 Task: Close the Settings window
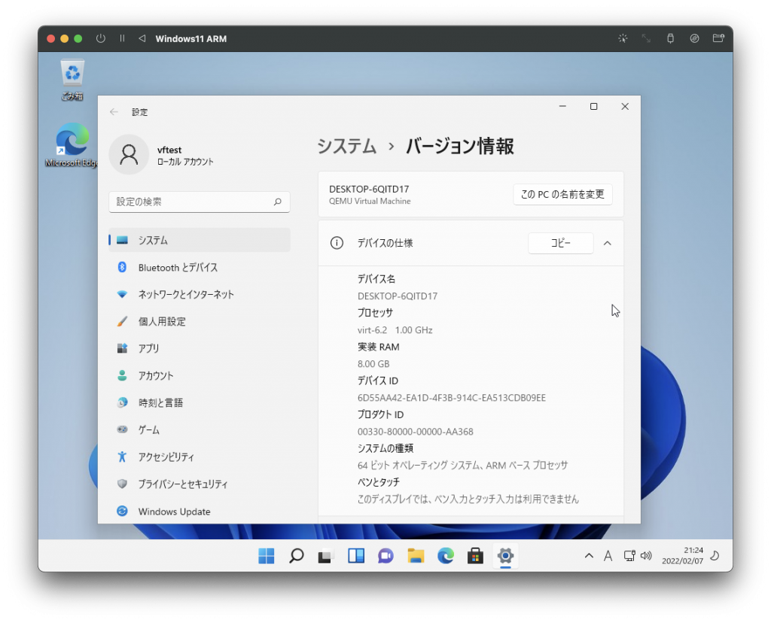[625, 107]
